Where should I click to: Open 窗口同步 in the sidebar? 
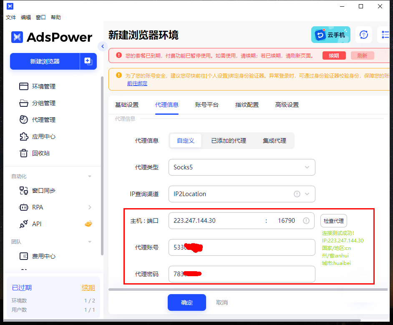point(38,191)
